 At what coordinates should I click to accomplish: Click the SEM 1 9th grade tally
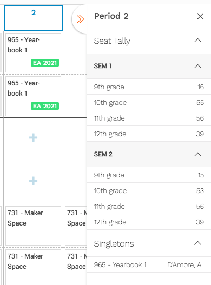click(201, 87)
